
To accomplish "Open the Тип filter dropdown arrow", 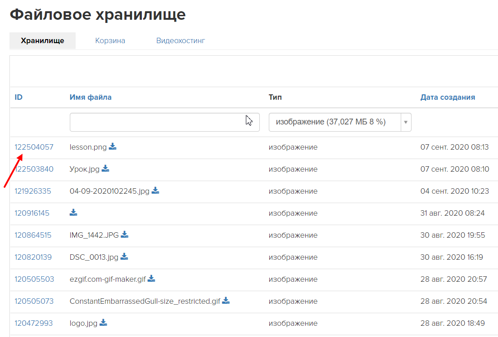I will (x=406, y=122).
